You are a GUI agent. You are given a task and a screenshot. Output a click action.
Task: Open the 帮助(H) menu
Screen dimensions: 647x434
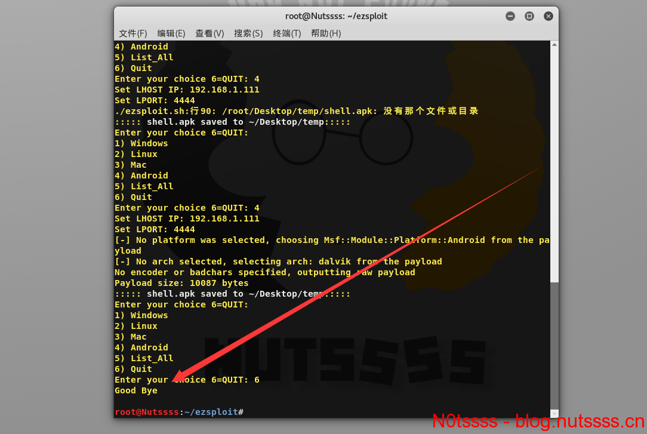(x=326, y=33)
